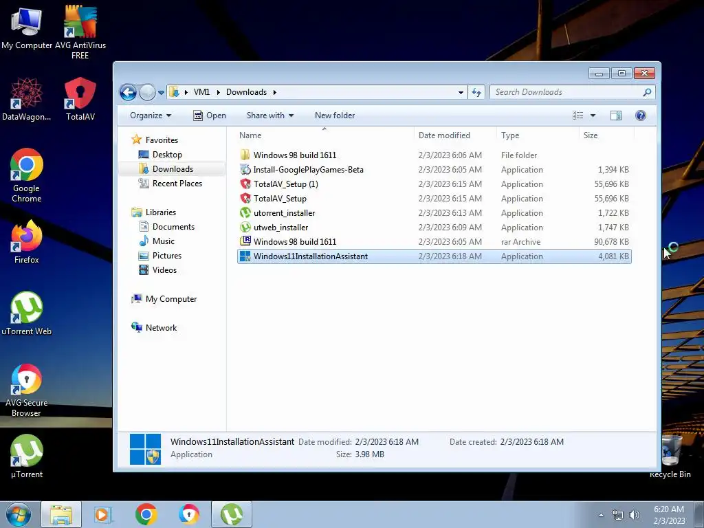Expand the address bar history dropdown
This screenshot has width=704, height=528.
461,93
